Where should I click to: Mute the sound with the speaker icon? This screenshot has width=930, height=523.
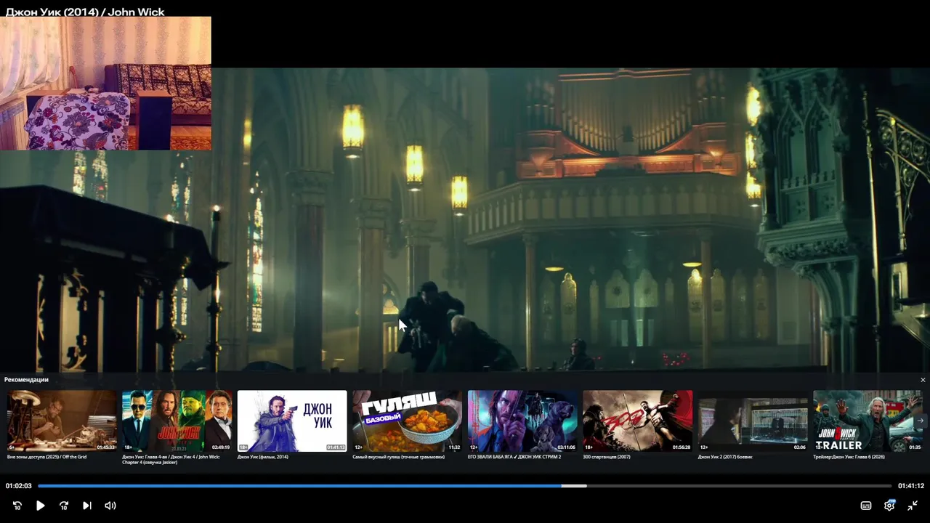tap(110, 506)
